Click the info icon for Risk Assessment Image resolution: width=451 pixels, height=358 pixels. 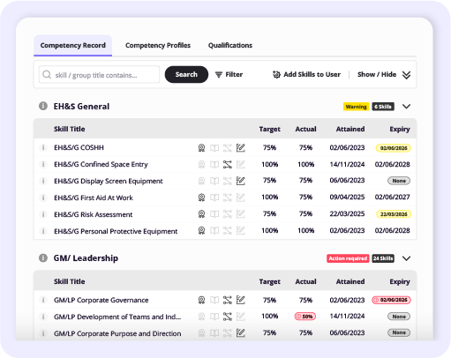point(43,214)
